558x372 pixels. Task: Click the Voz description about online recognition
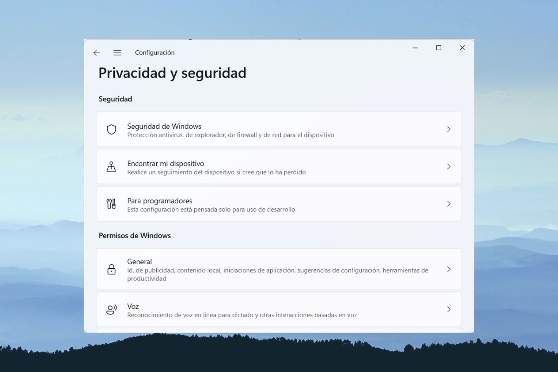pyautogui.click(x=242, y=315)
